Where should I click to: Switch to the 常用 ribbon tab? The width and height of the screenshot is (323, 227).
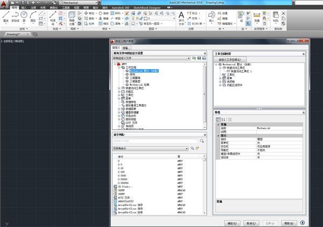[x=14, y=8]
